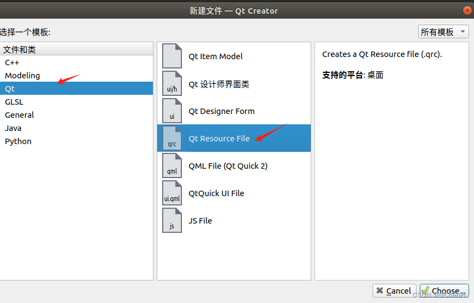Image resolution: width=474 pixels, height=303 pixels.
Task: Choose the Qt Item Model template
Action: point(234,56)
